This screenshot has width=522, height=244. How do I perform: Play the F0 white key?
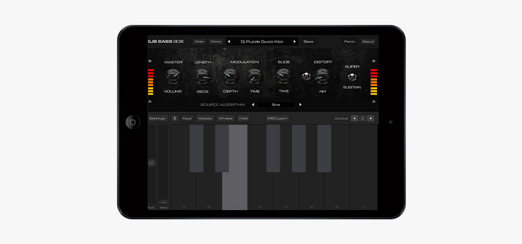click(260, 192)
